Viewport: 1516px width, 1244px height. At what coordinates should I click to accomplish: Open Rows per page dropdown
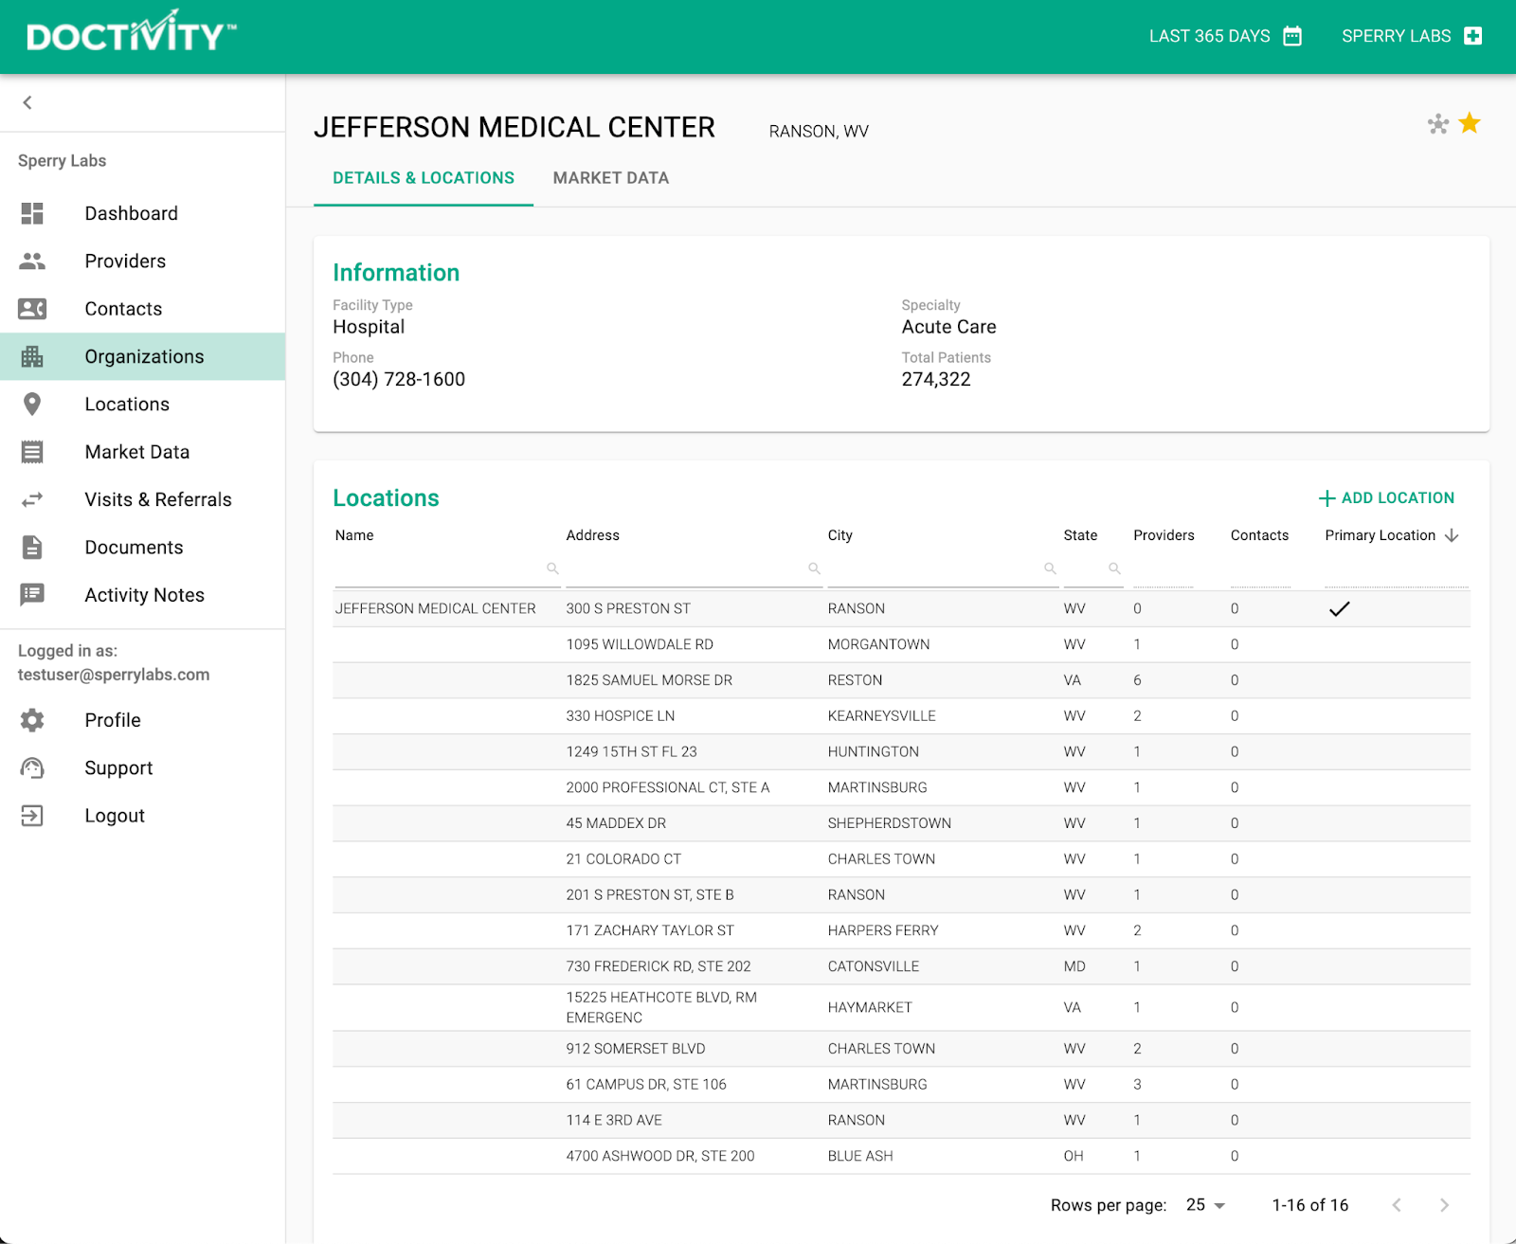(x=1206, y=1205)
